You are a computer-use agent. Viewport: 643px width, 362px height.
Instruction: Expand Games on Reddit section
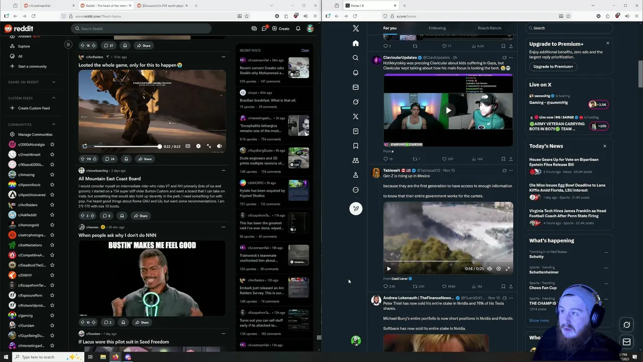(54, 82)
